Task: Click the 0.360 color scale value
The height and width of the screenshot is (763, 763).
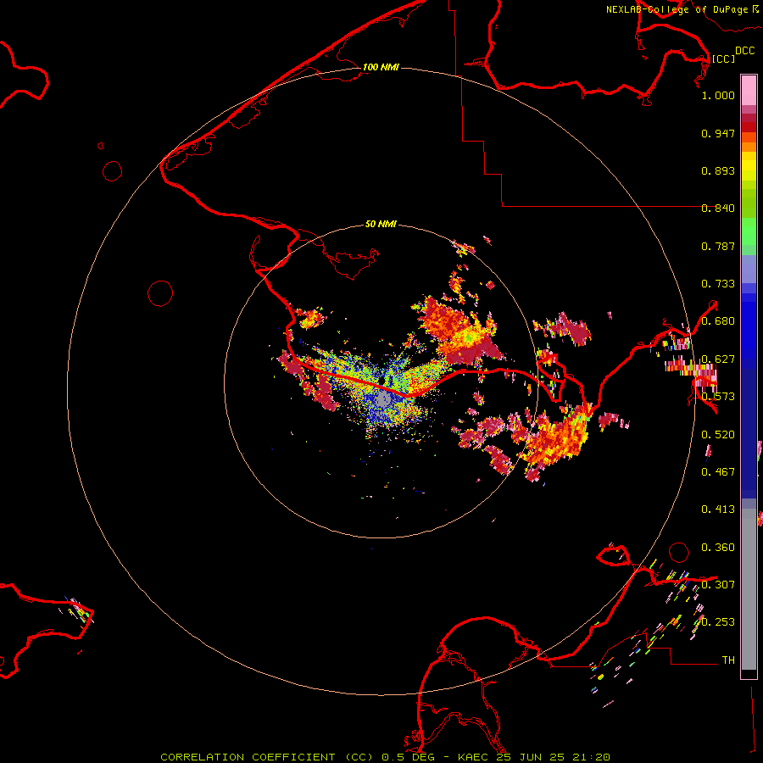Action: (x=718, y=548)
